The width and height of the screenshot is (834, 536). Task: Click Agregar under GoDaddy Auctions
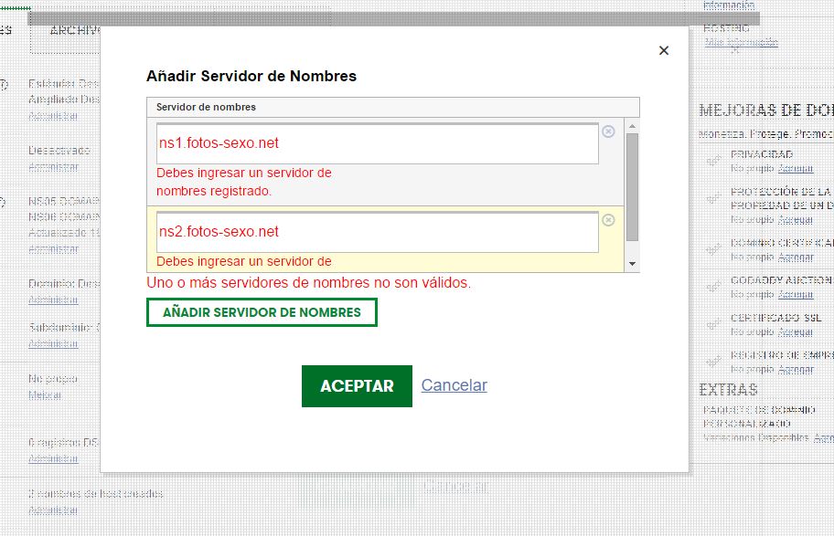click(x=796, y=294)
